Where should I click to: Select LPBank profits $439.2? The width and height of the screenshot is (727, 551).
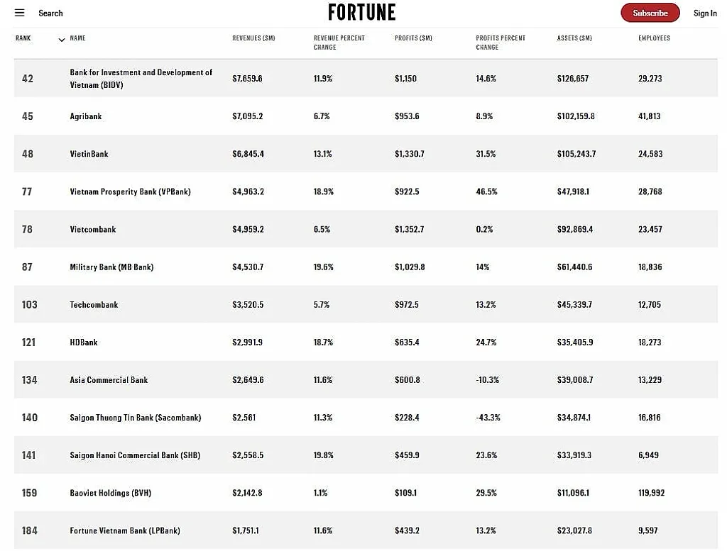click(x=407, y=530)
